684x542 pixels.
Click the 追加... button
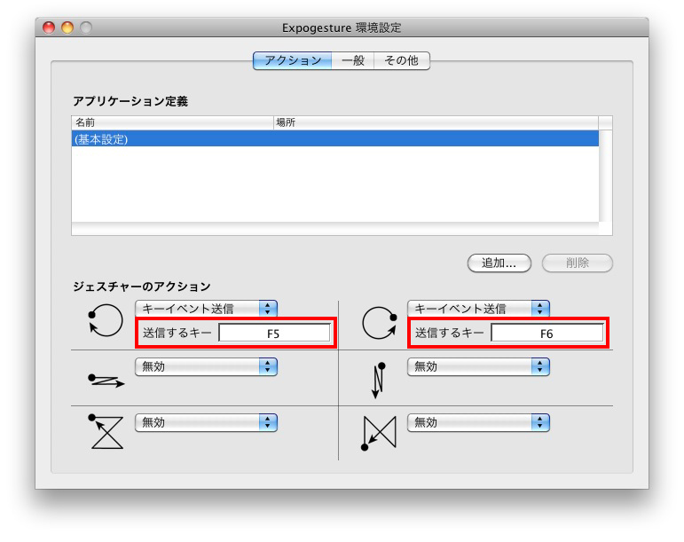499,263
